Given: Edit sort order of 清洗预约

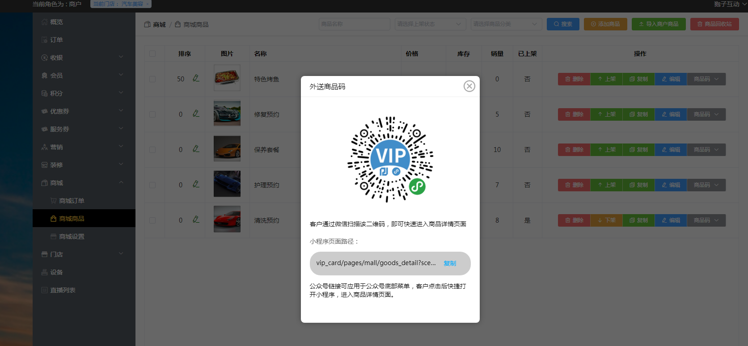Looking at the screenshot, I should point(196,219).
